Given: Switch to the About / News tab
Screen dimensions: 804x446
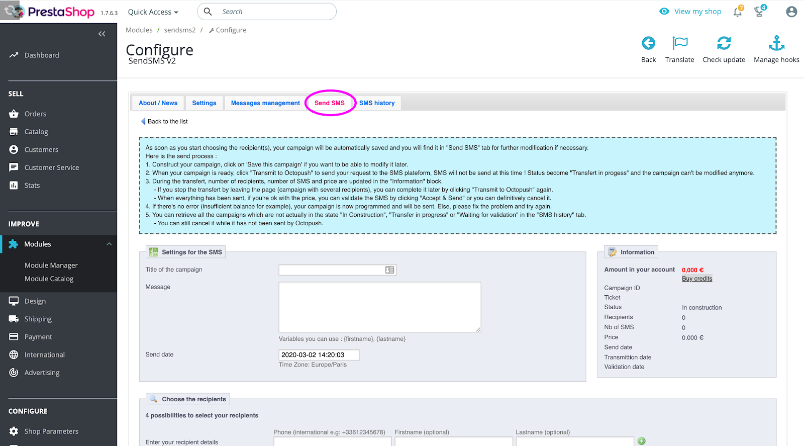Looking at the screenshot, I should [x=158, y=103].
